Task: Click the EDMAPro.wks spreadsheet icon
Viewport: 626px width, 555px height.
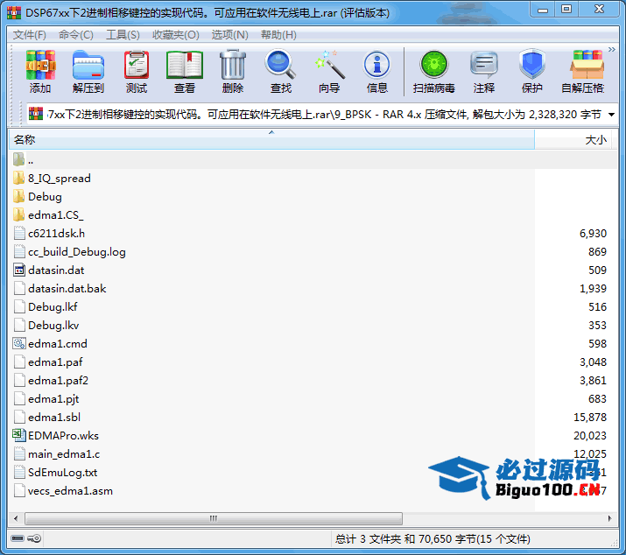Action: (x=18, y=436)
